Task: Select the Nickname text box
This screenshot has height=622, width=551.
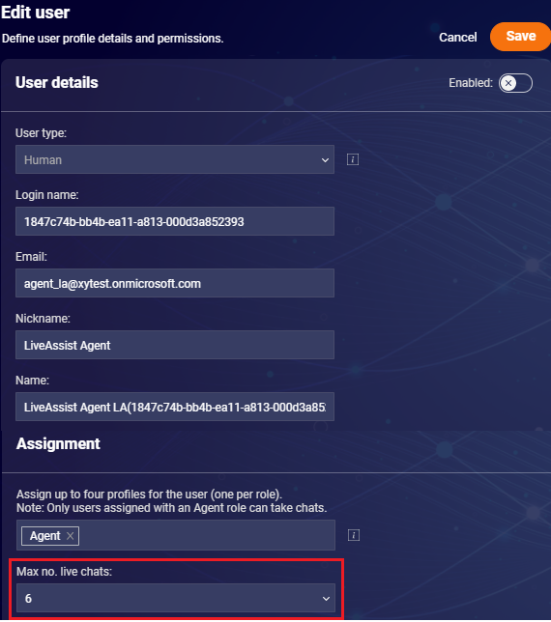Action: coord(175,345)
